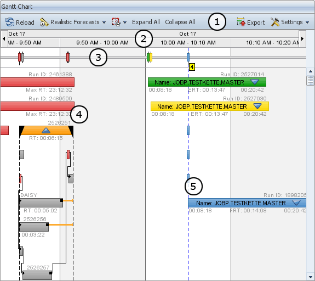This screenshot has height=281, width=315.
Task: Click the Realistic Forecasts ruler icon
Action: pos(44,22)
